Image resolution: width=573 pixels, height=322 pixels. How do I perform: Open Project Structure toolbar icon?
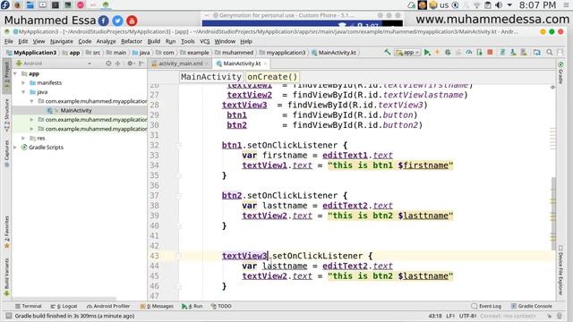536,53
